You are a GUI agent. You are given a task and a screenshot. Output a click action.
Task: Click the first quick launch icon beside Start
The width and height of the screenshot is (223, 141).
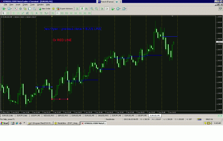tap(13, 123)
